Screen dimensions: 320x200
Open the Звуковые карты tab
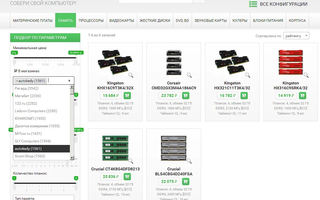click(x=211, y=20)
